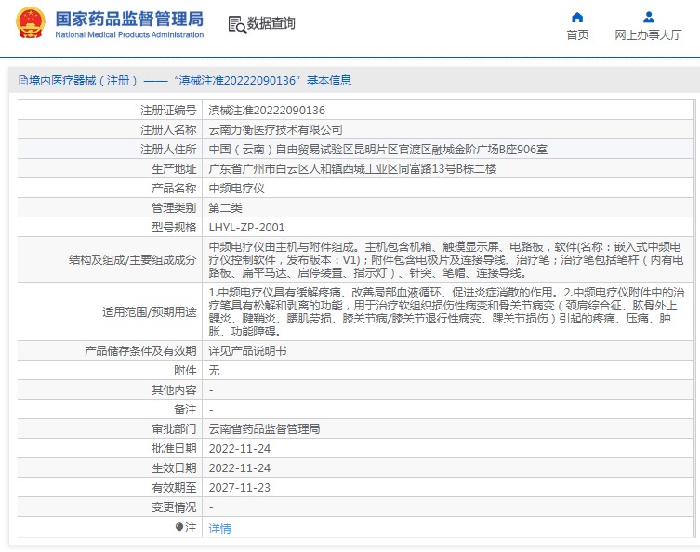Select the 适用范围/预期用途 description paragraph
This screenshot has height=552, width=700.
[445, 311]
